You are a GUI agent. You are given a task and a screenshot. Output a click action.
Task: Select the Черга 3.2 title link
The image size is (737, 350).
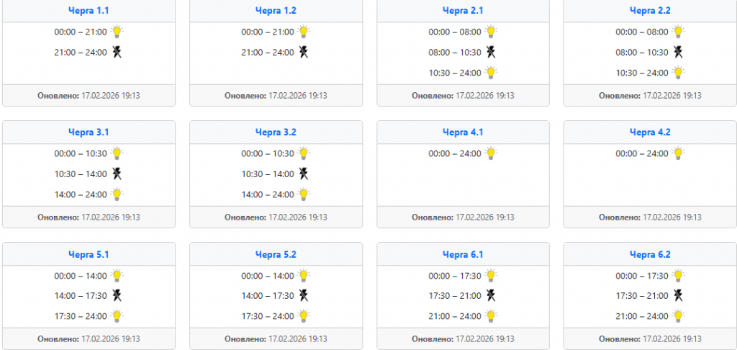(x=276, y=133)
